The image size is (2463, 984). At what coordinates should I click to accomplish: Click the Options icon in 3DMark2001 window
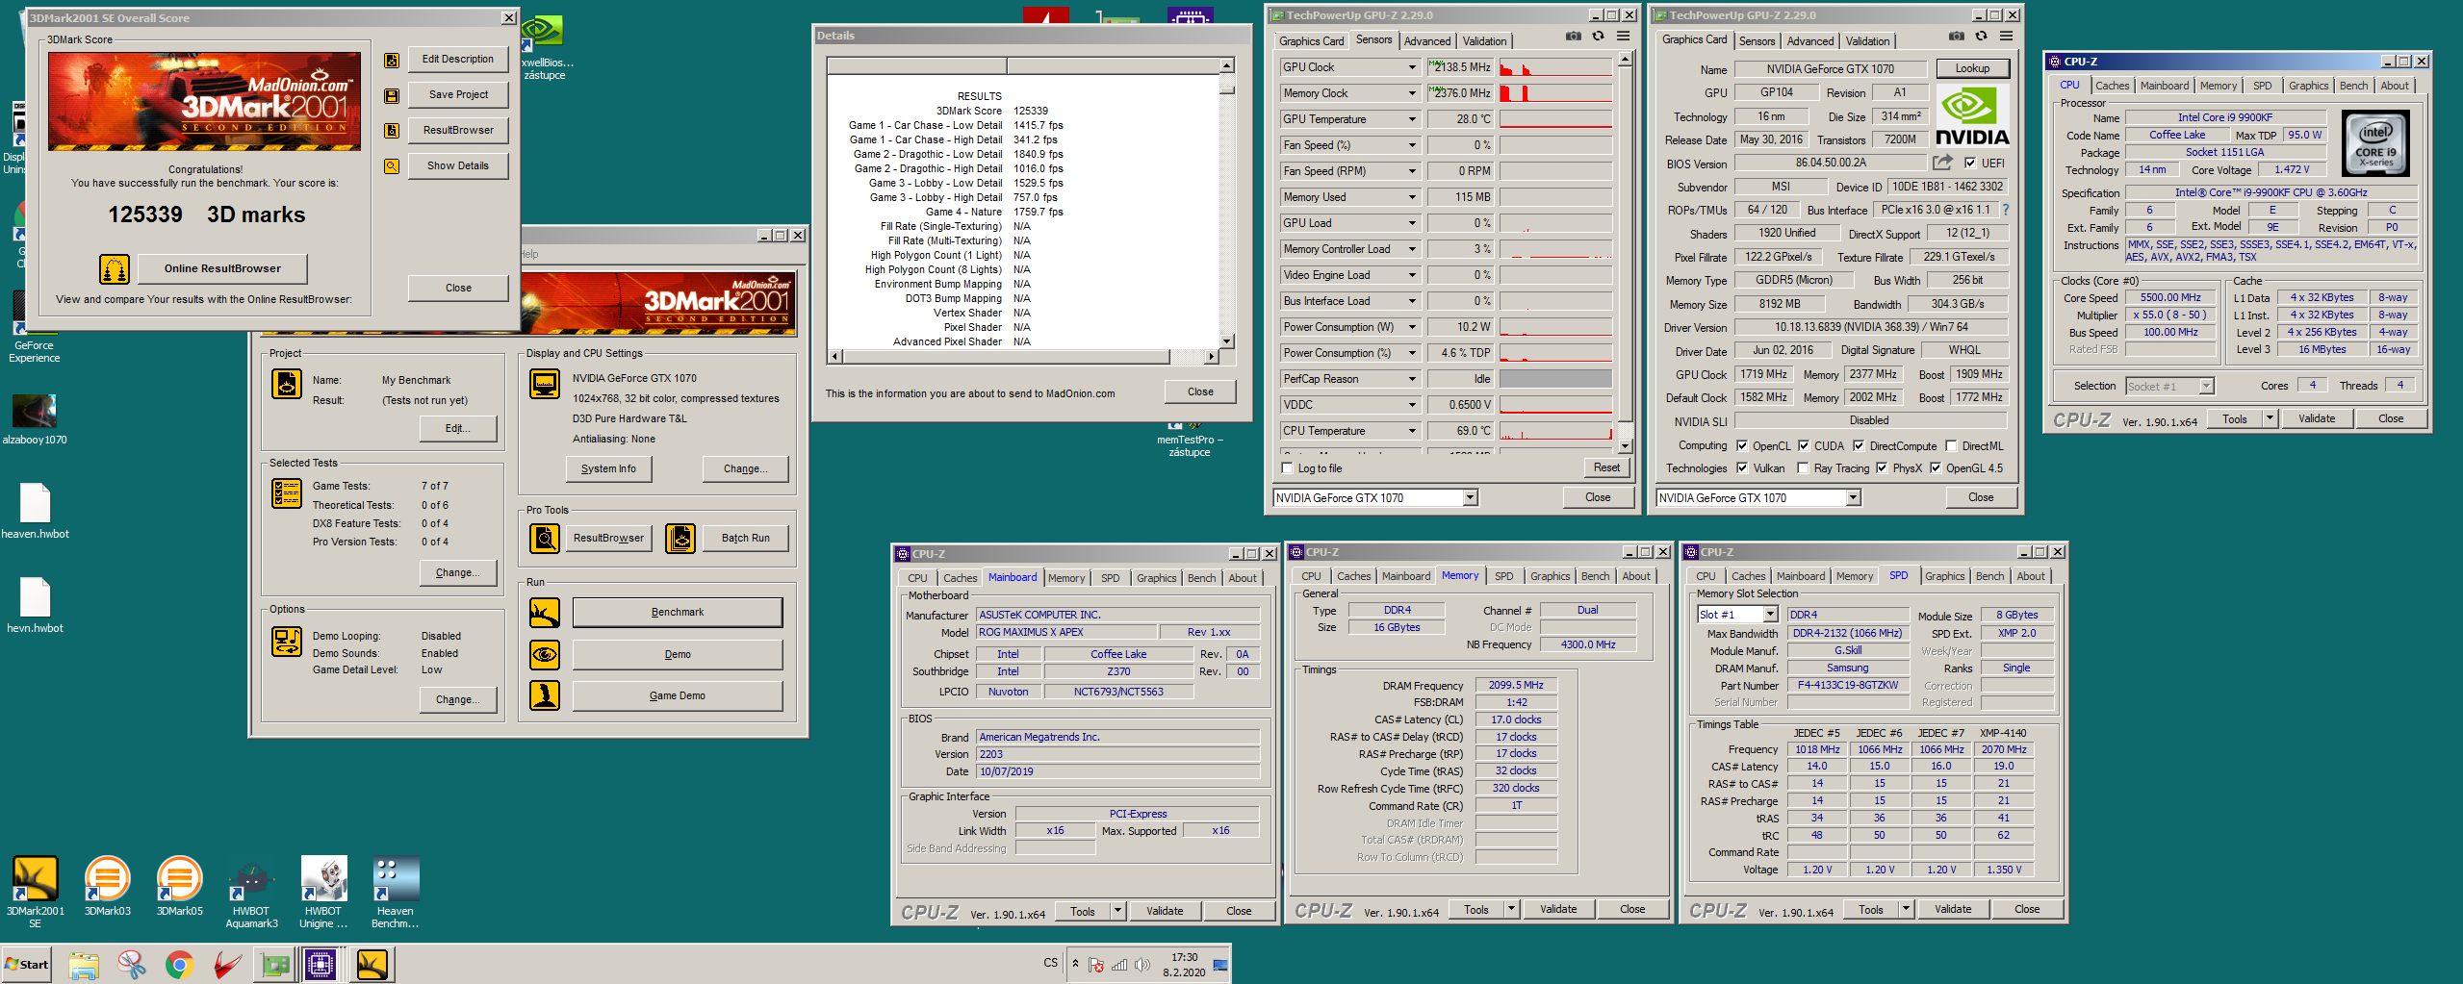pos(287,642)
